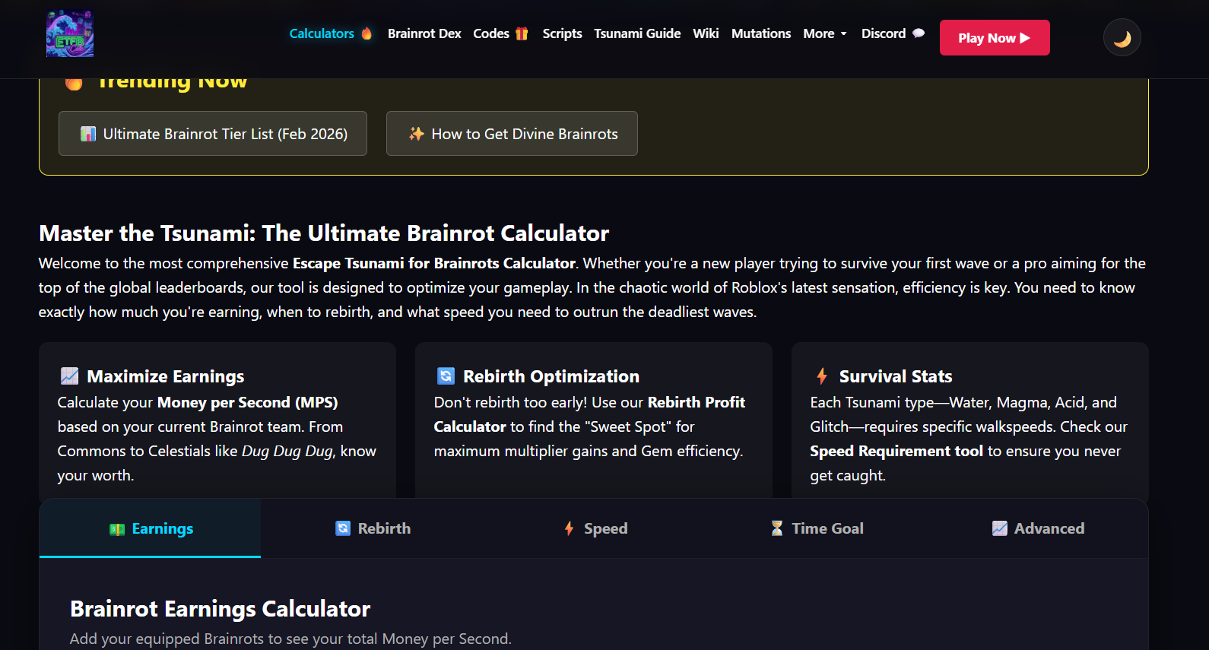This screenshot has width=1209, height=650.
Task: Go to the Scripts page
Action: tap(562, 33)
